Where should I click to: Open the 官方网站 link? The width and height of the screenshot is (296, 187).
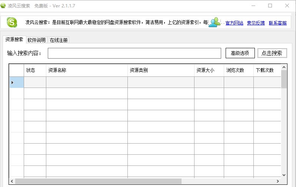(234, 23)
